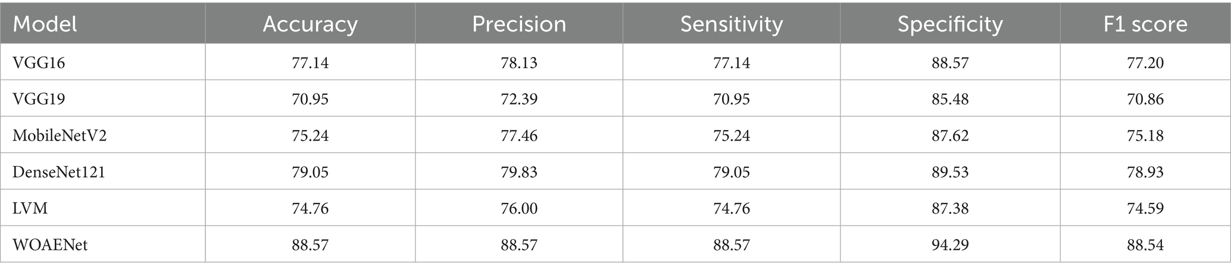Click the Accuracy column header
This screenshot has width=1231, height=273.
coord(310,24)
